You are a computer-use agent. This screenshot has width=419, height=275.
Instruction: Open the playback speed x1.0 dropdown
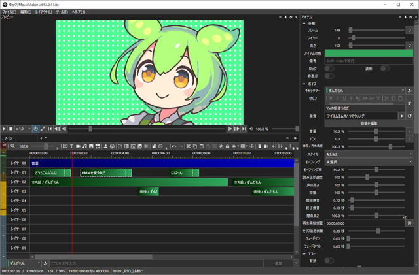pos(23,129)
